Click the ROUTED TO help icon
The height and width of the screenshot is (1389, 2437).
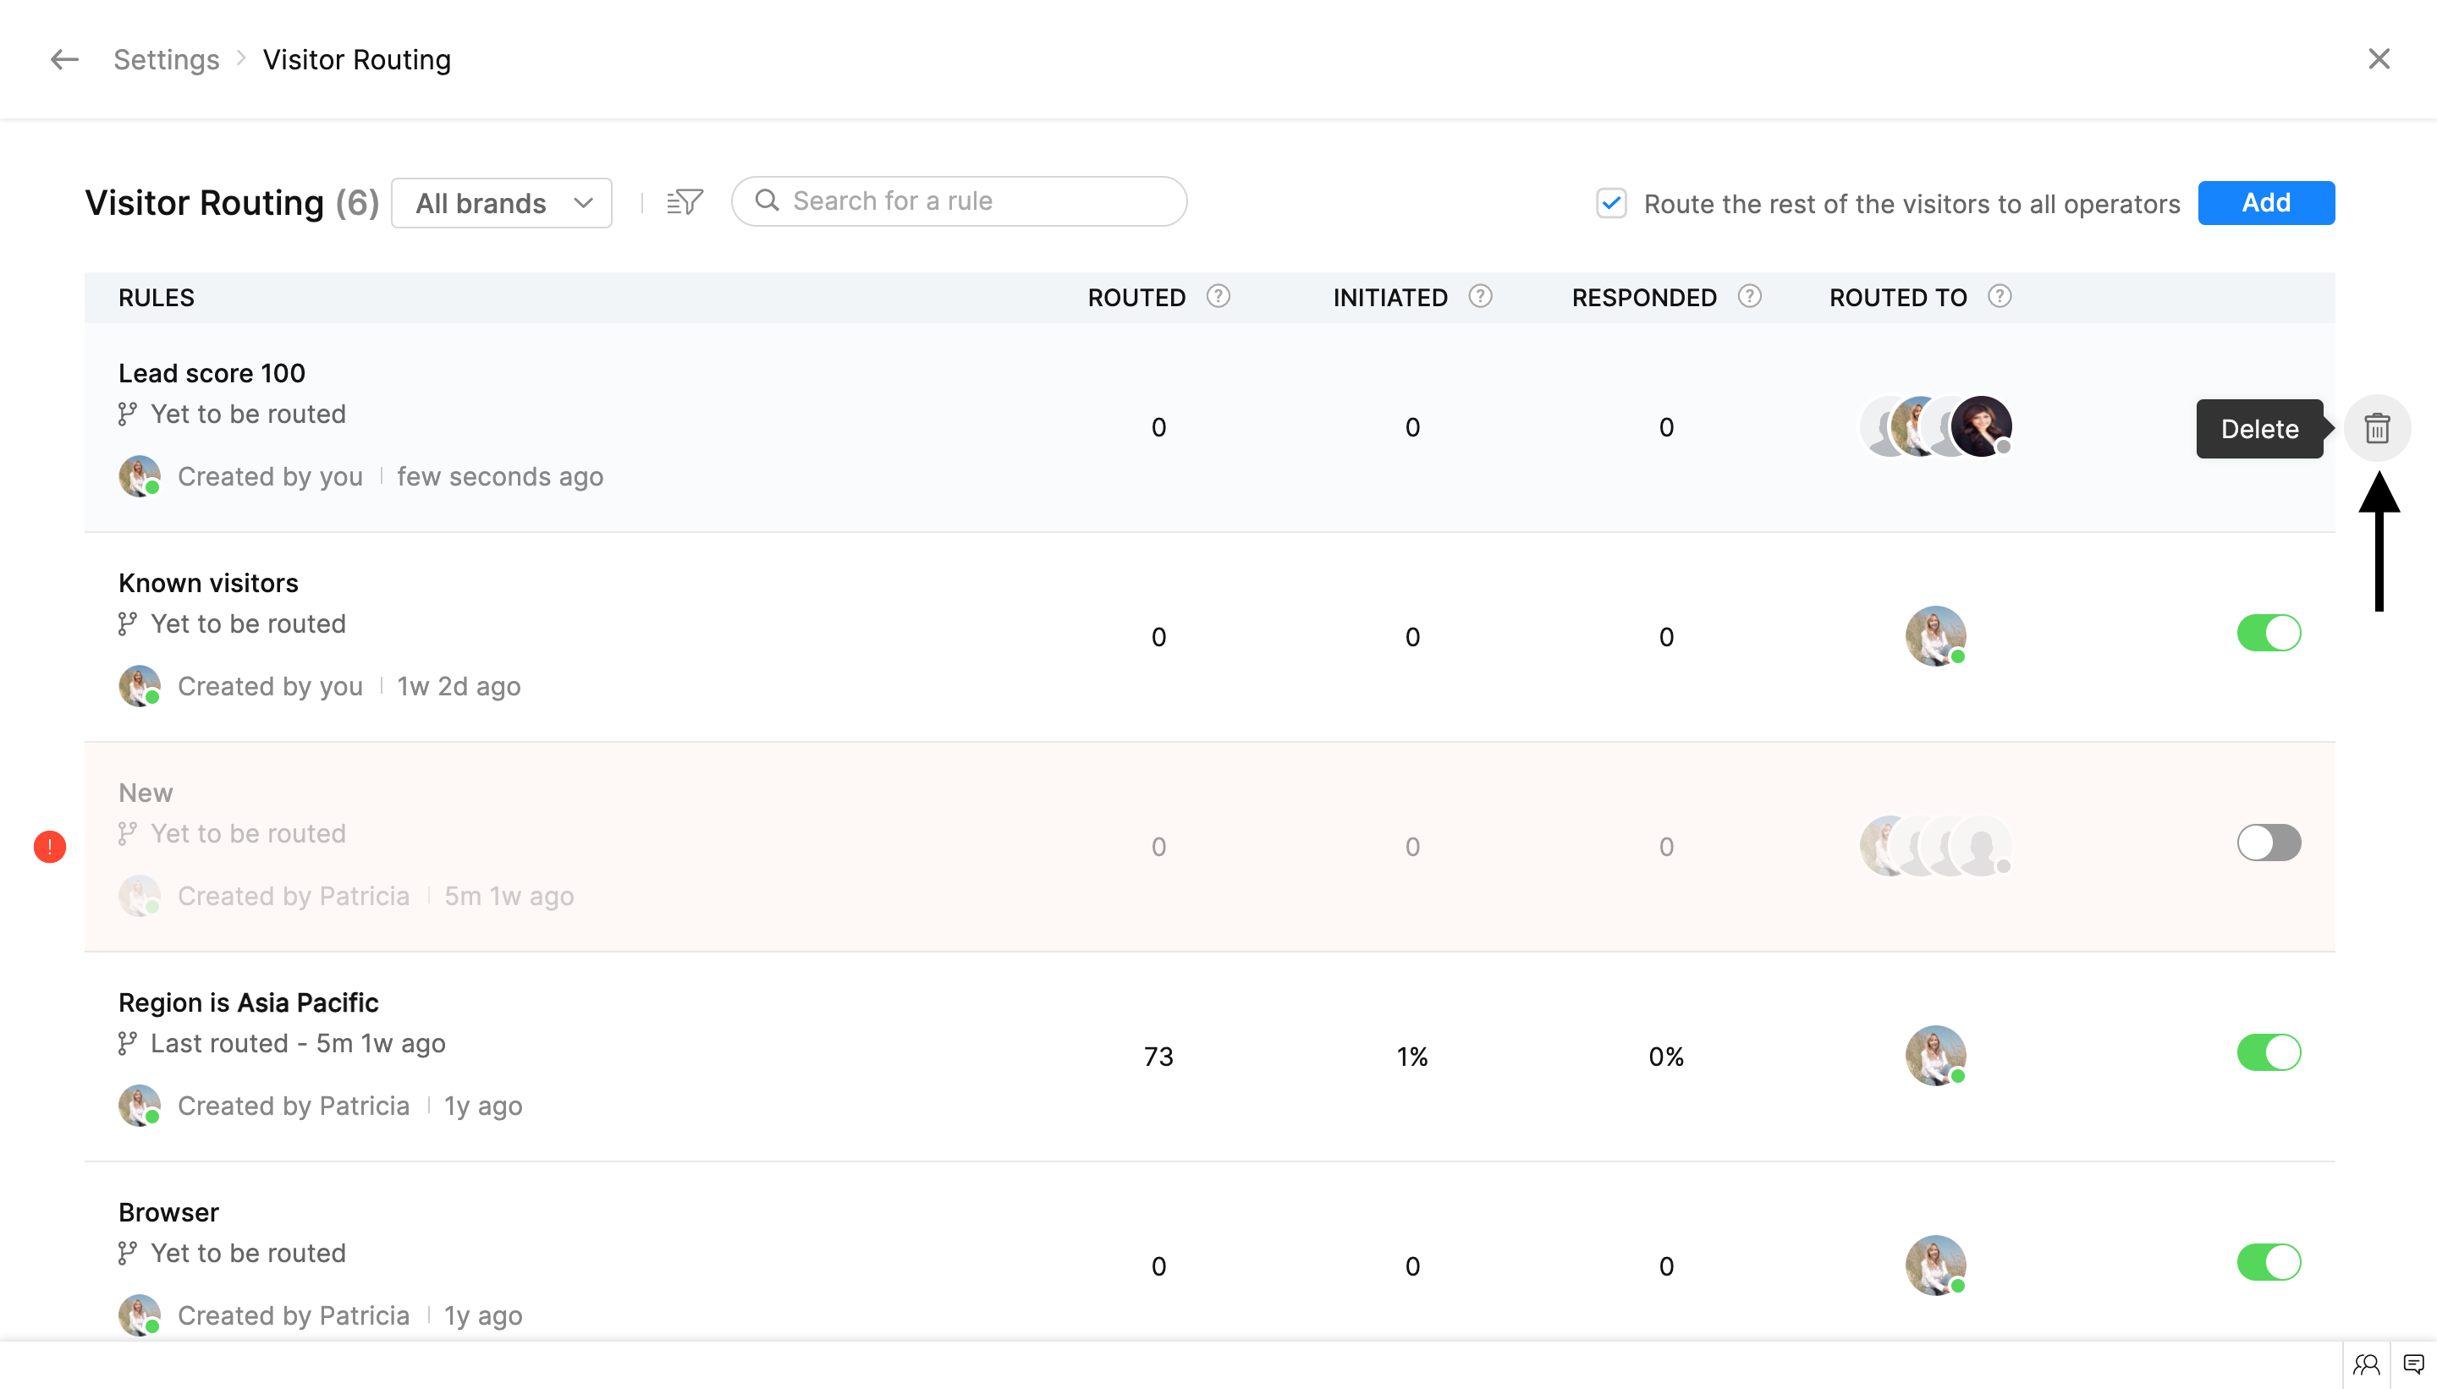click(1999, 297)
